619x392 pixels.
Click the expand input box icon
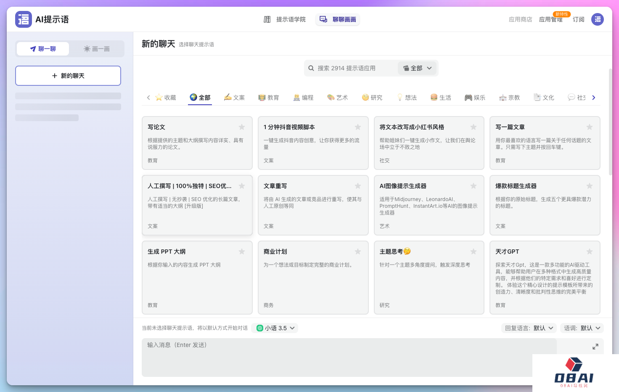click(x=595, y=347)
